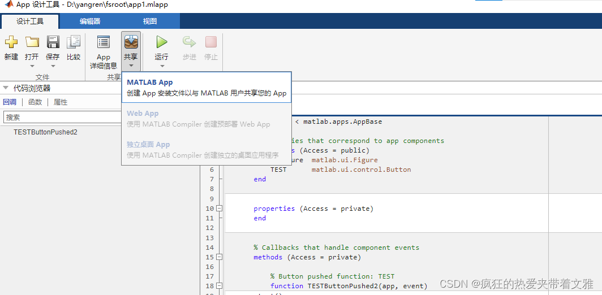Expand the 保存 dropdown arrow
This screenshot has height=295, width=602.
pos(53,66)
